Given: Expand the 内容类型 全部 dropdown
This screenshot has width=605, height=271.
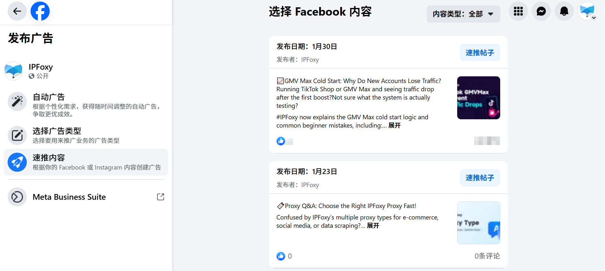Looking at the screenshot, I should (463, 14).
